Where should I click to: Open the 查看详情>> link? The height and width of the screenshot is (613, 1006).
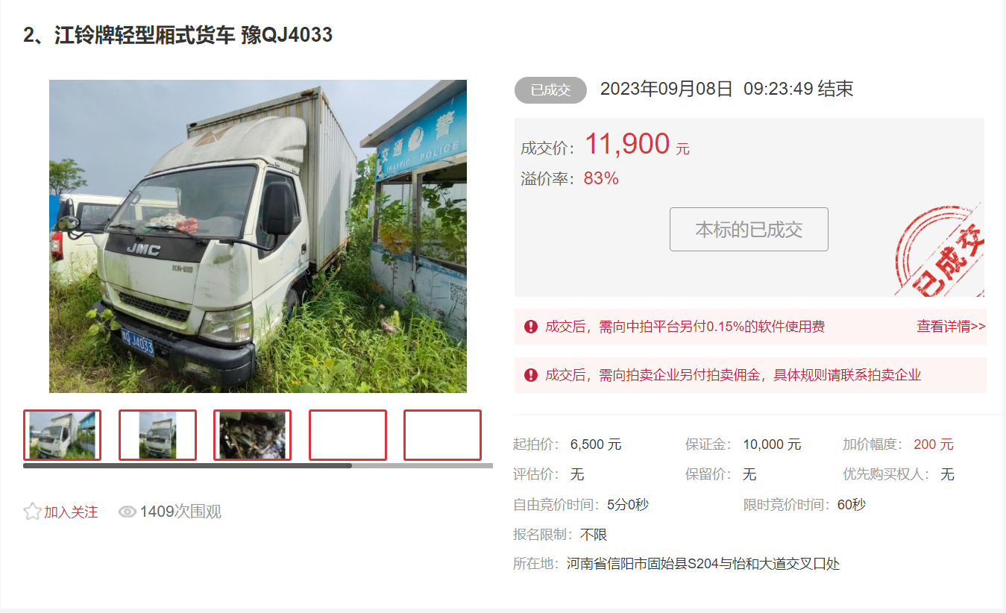click(951, 327)
